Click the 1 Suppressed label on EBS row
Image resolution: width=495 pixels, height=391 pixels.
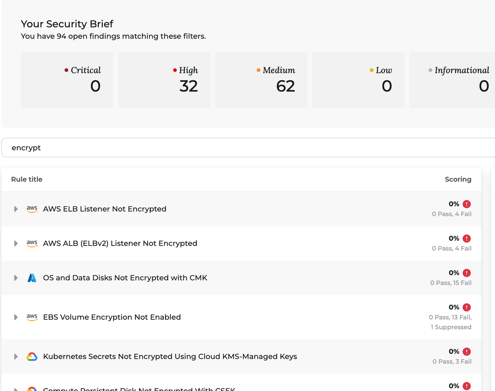point(451,327)
